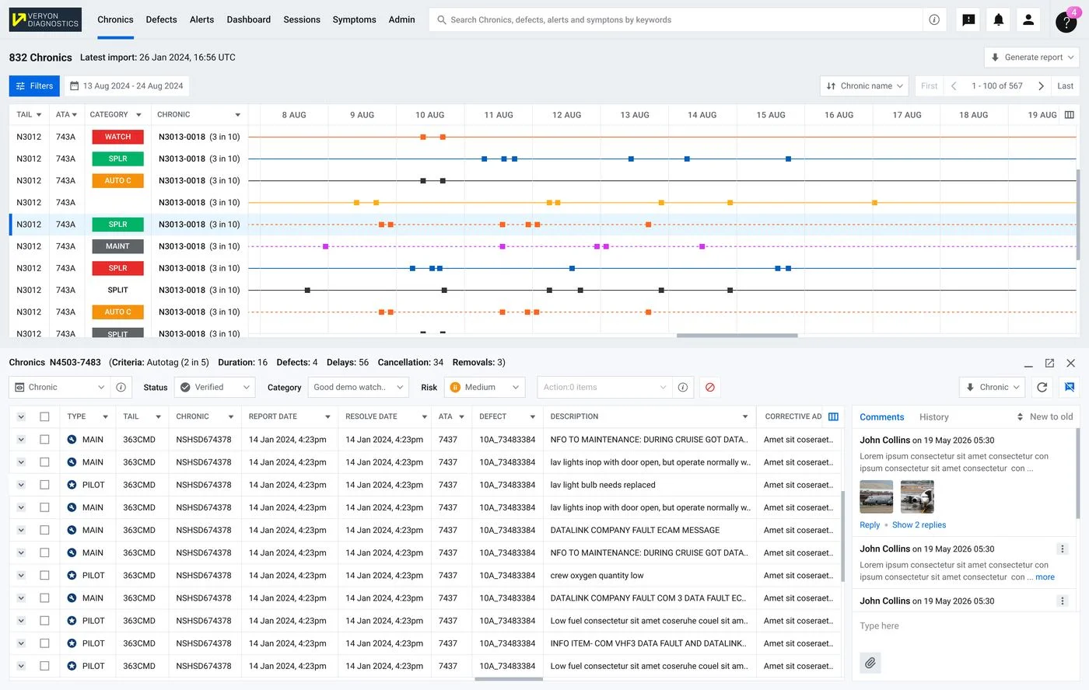This screenshot has height=690, width=1089.
Task: Open the Sessions tab
Action: tap(302, 19)
